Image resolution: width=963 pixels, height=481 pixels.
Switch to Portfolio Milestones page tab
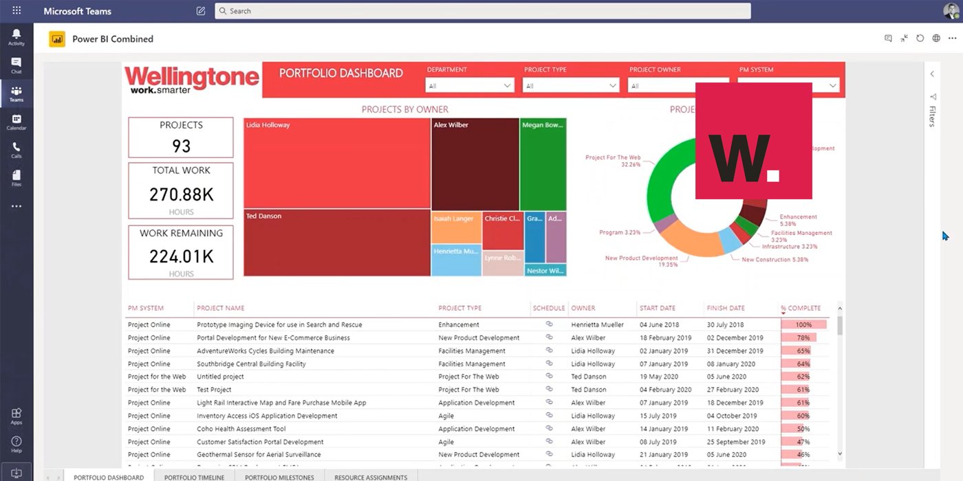pyautogui.click(x=279, y=476)
